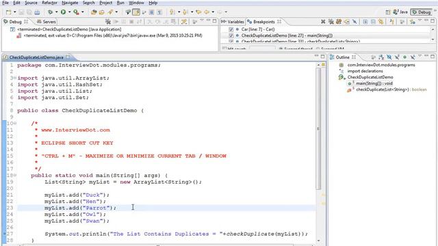Uncheck the Car line 7 breakpoint
The image size is (438, 246).
[231, 29]
